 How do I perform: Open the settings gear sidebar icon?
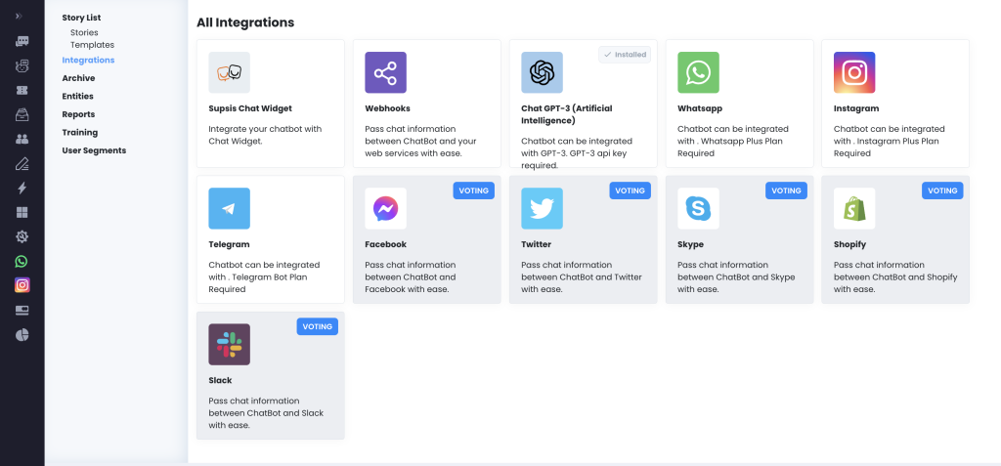click(x=22, y=236)
